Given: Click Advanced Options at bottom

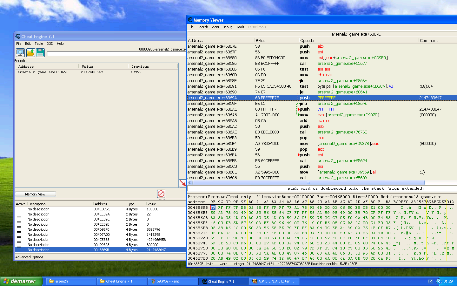Looking at the screenshot, I should pos(30,257).
